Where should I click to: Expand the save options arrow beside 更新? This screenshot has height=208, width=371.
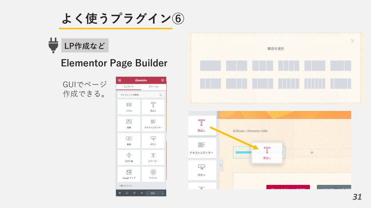point(162,193)
